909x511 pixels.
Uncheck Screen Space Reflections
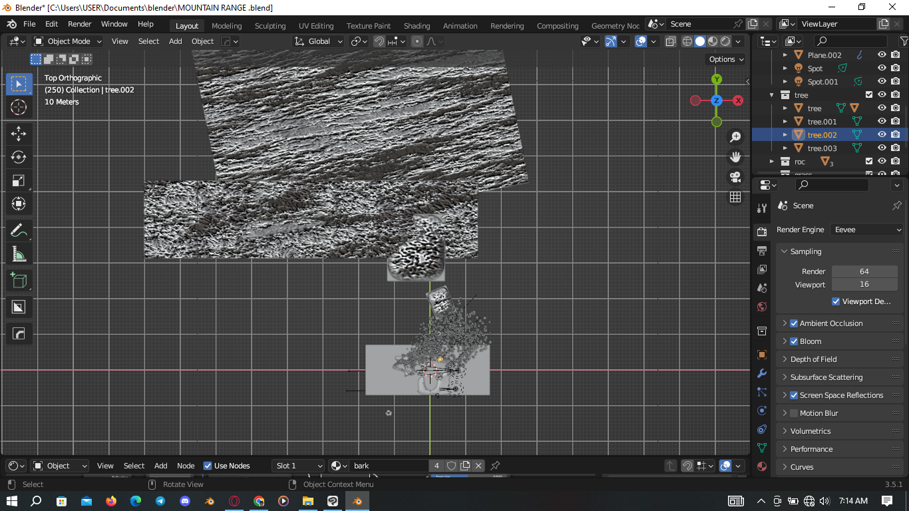pyautogui.click(x=794, y=395)
